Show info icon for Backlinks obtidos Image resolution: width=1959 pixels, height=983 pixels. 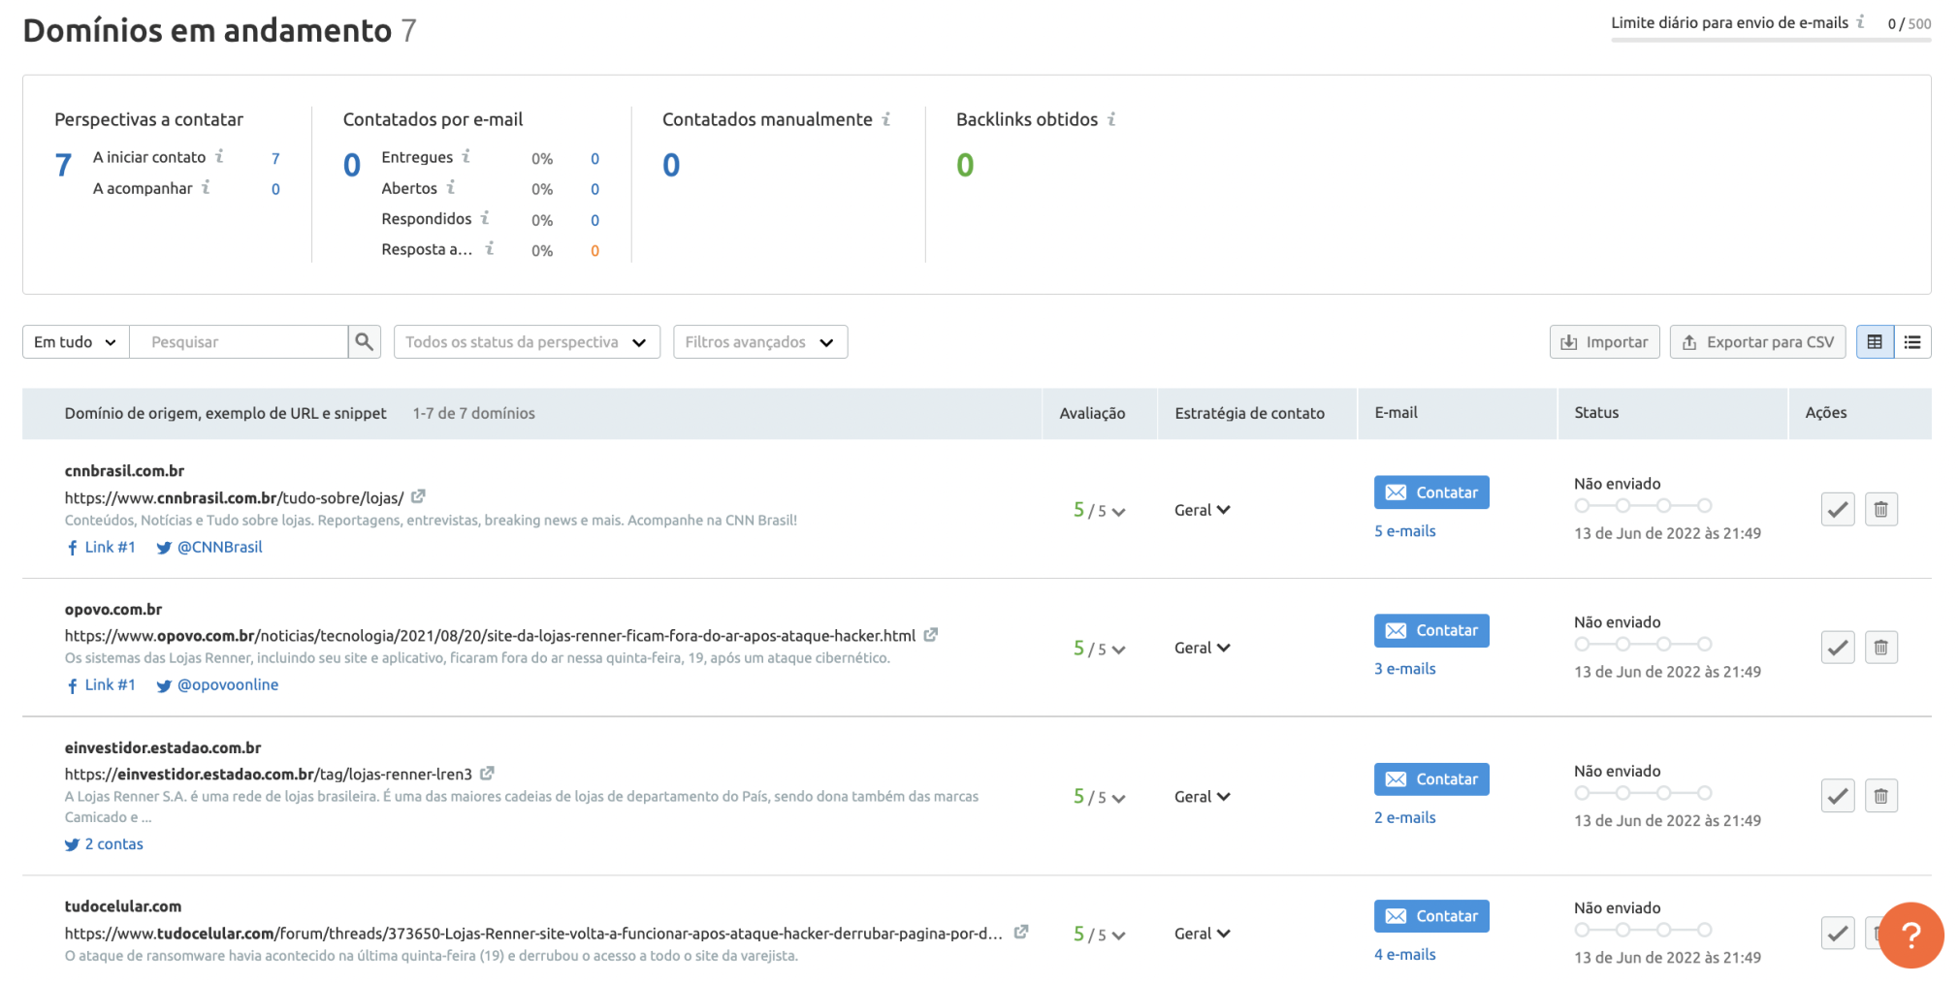(x=1112, y=119)
